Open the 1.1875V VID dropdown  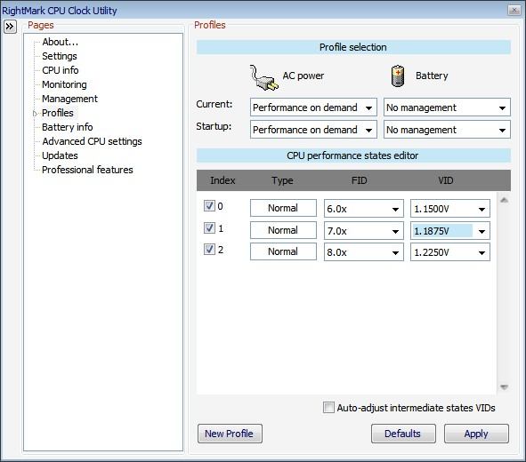(449, 231)
